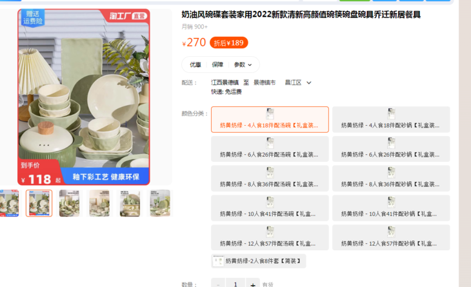Click the quantity input field

235,284
